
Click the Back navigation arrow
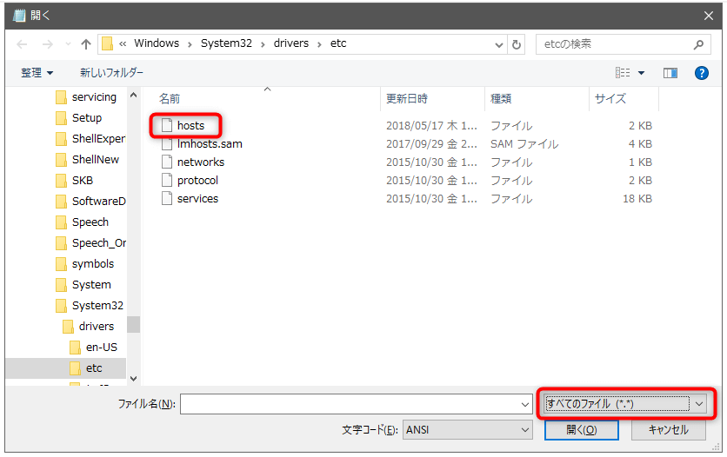click(x=23, y=43)
